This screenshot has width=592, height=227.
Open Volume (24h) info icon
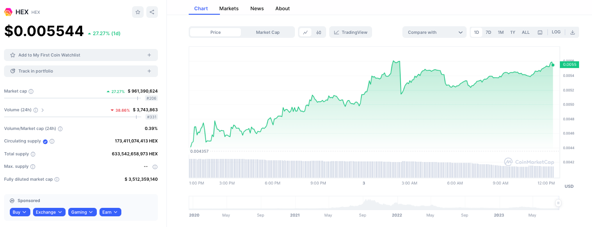point(36,110)
